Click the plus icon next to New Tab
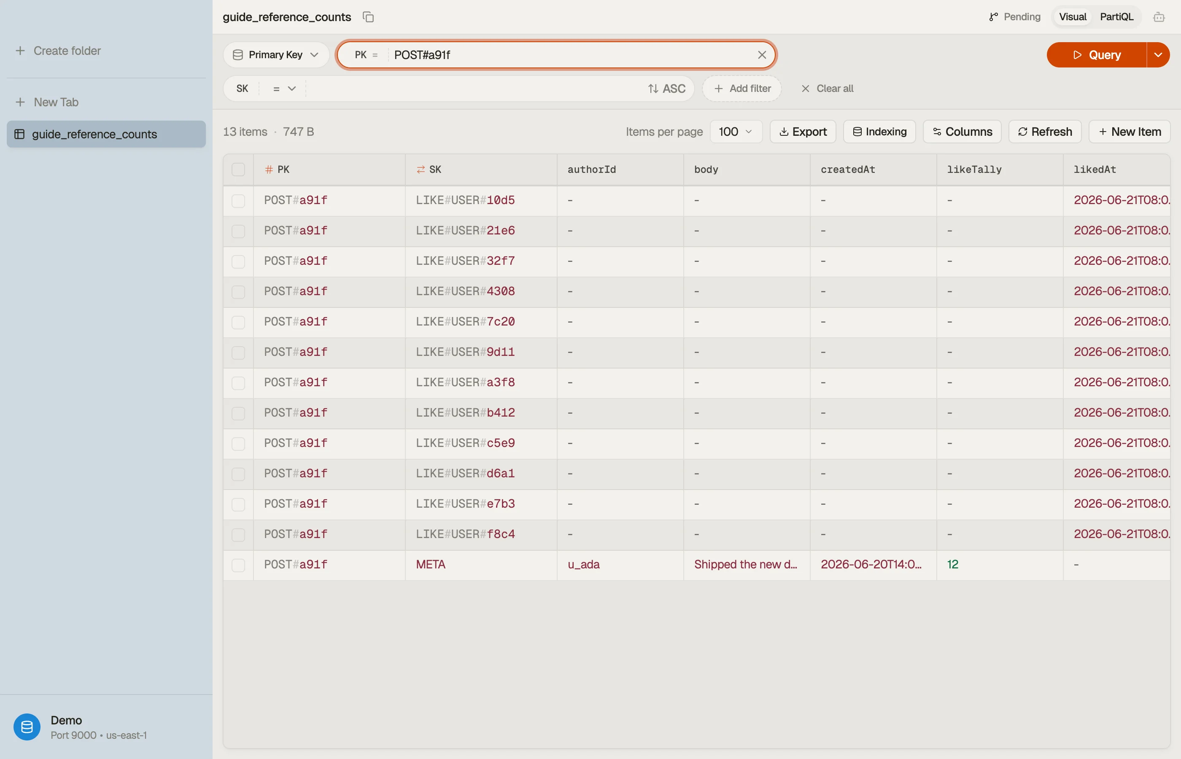 click(x=20, y=102)
